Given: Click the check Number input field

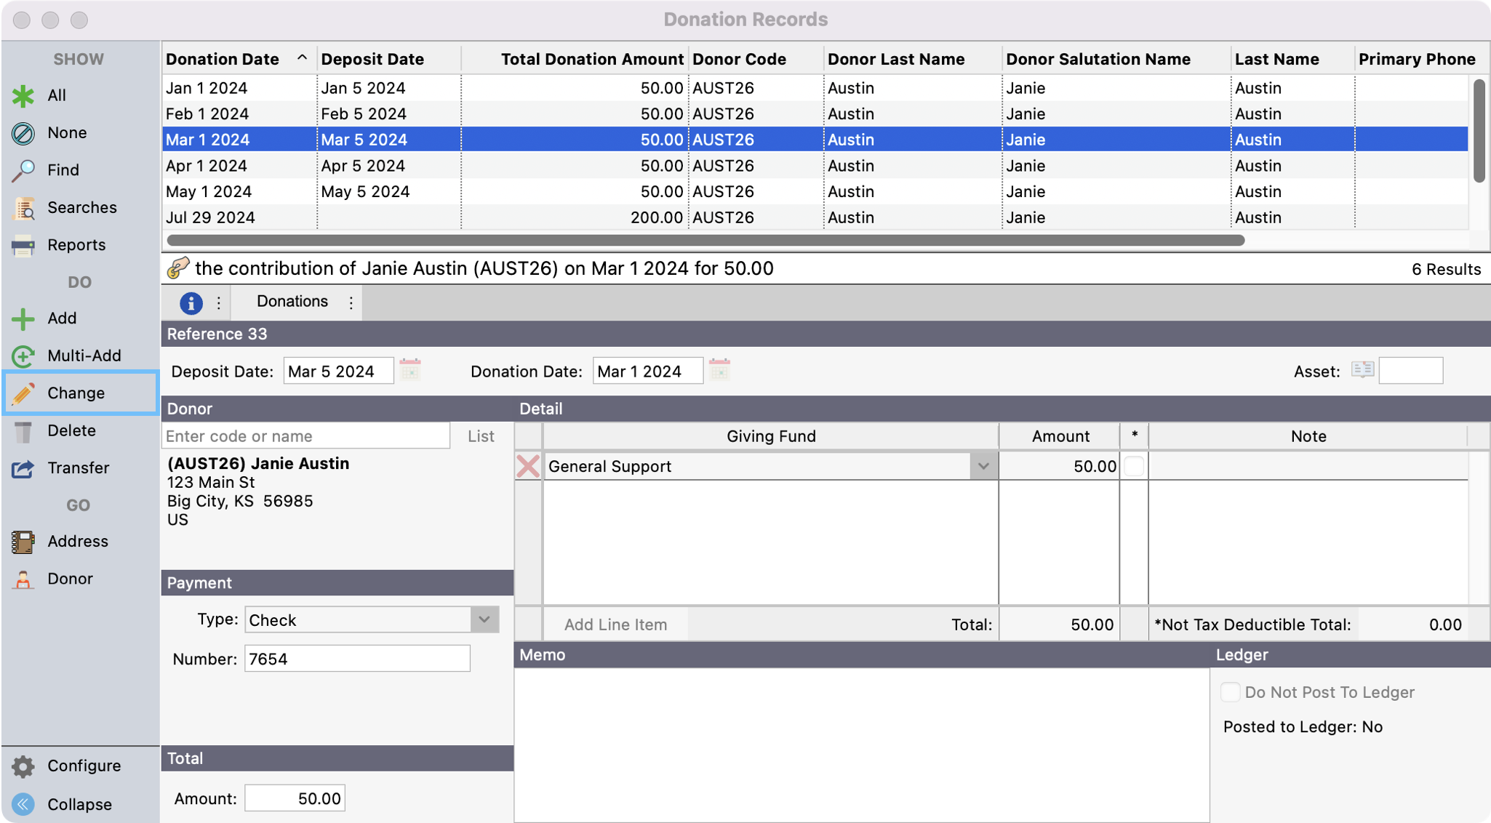Looking at the screenshot, I should click(357, 659).
